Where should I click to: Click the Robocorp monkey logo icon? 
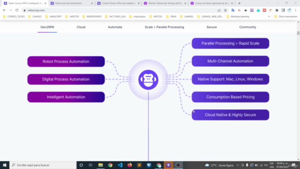pyautogui.click(x=148, y=80)
